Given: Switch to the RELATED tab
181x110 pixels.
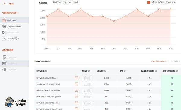Looking at the screenshot, I should click(x=176, y=61).
